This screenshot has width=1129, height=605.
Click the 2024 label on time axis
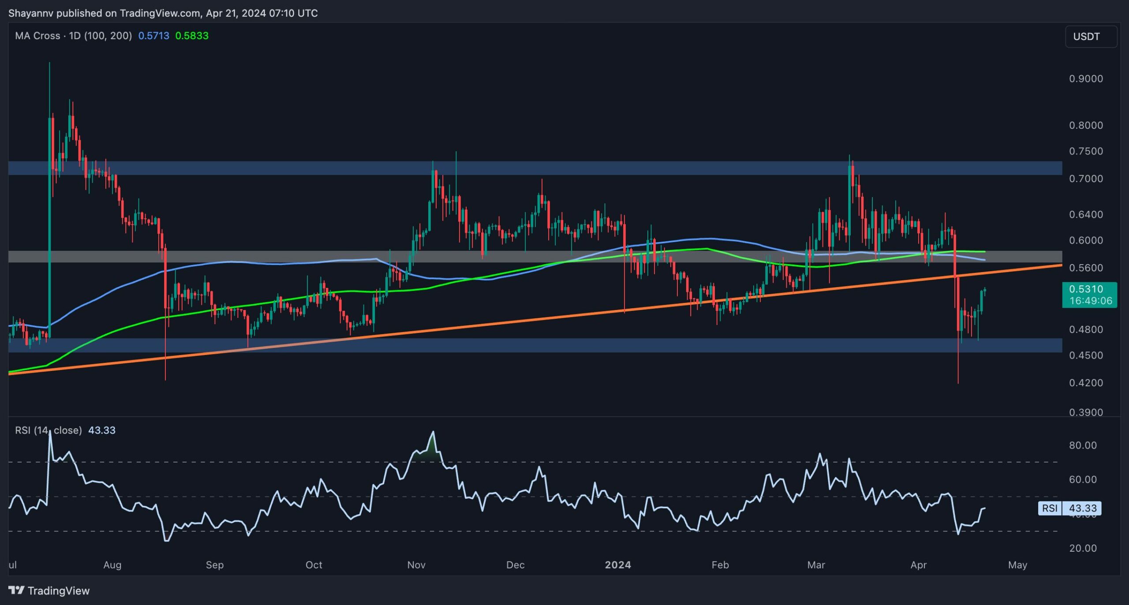pyautogui.click(x=617, y=565)
